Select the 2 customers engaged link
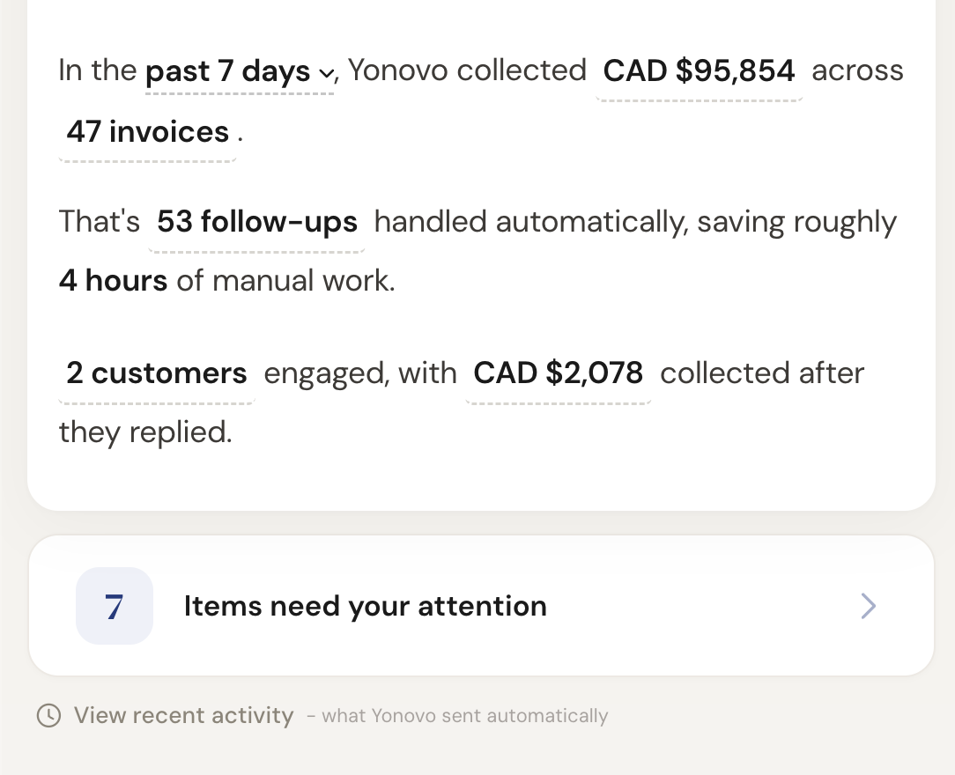The height and width of the screenshot is (775, 955). pos(155,373)
